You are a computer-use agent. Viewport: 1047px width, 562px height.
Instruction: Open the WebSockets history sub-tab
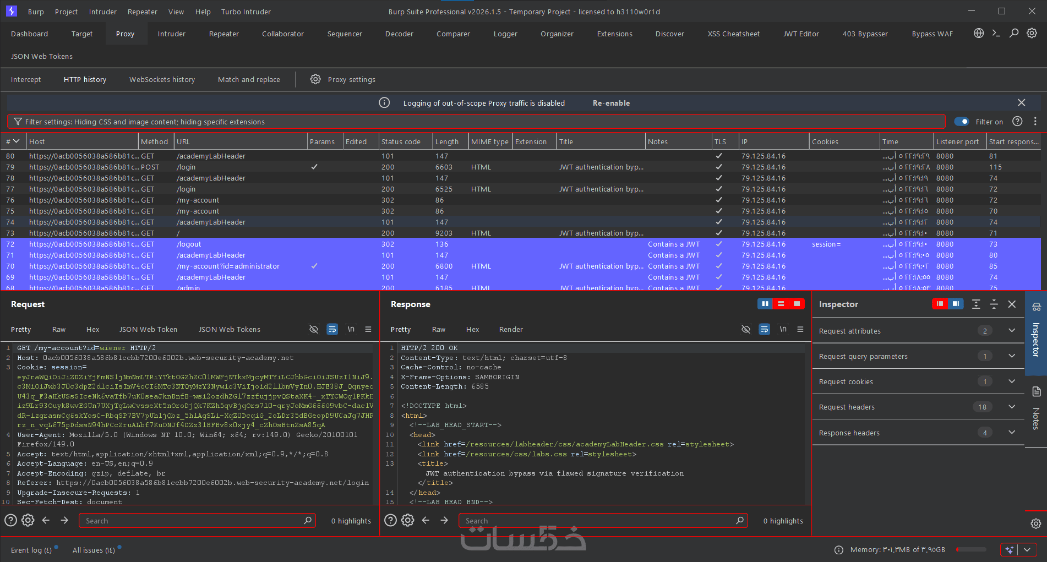(x=162, y=79)
